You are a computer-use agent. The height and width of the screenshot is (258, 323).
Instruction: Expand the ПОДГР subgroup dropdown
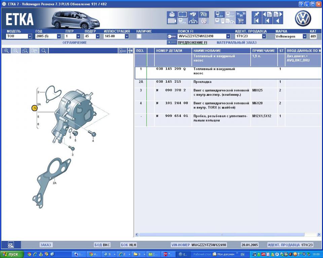click(x=98, y=36)
